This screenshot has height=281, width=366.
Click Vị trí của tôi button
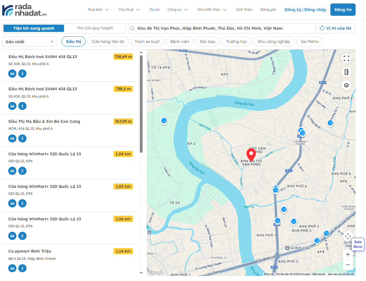(x=335, y=28)
